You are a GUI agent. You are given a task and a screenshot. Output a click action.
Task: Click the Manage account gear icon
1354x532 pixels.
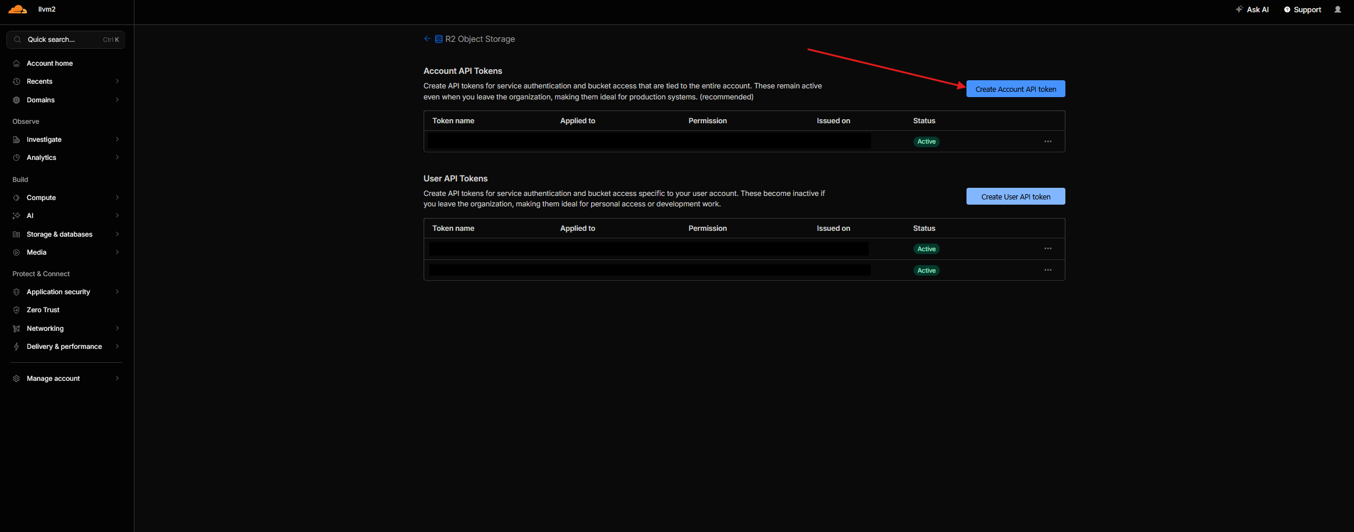coord(16,379)
